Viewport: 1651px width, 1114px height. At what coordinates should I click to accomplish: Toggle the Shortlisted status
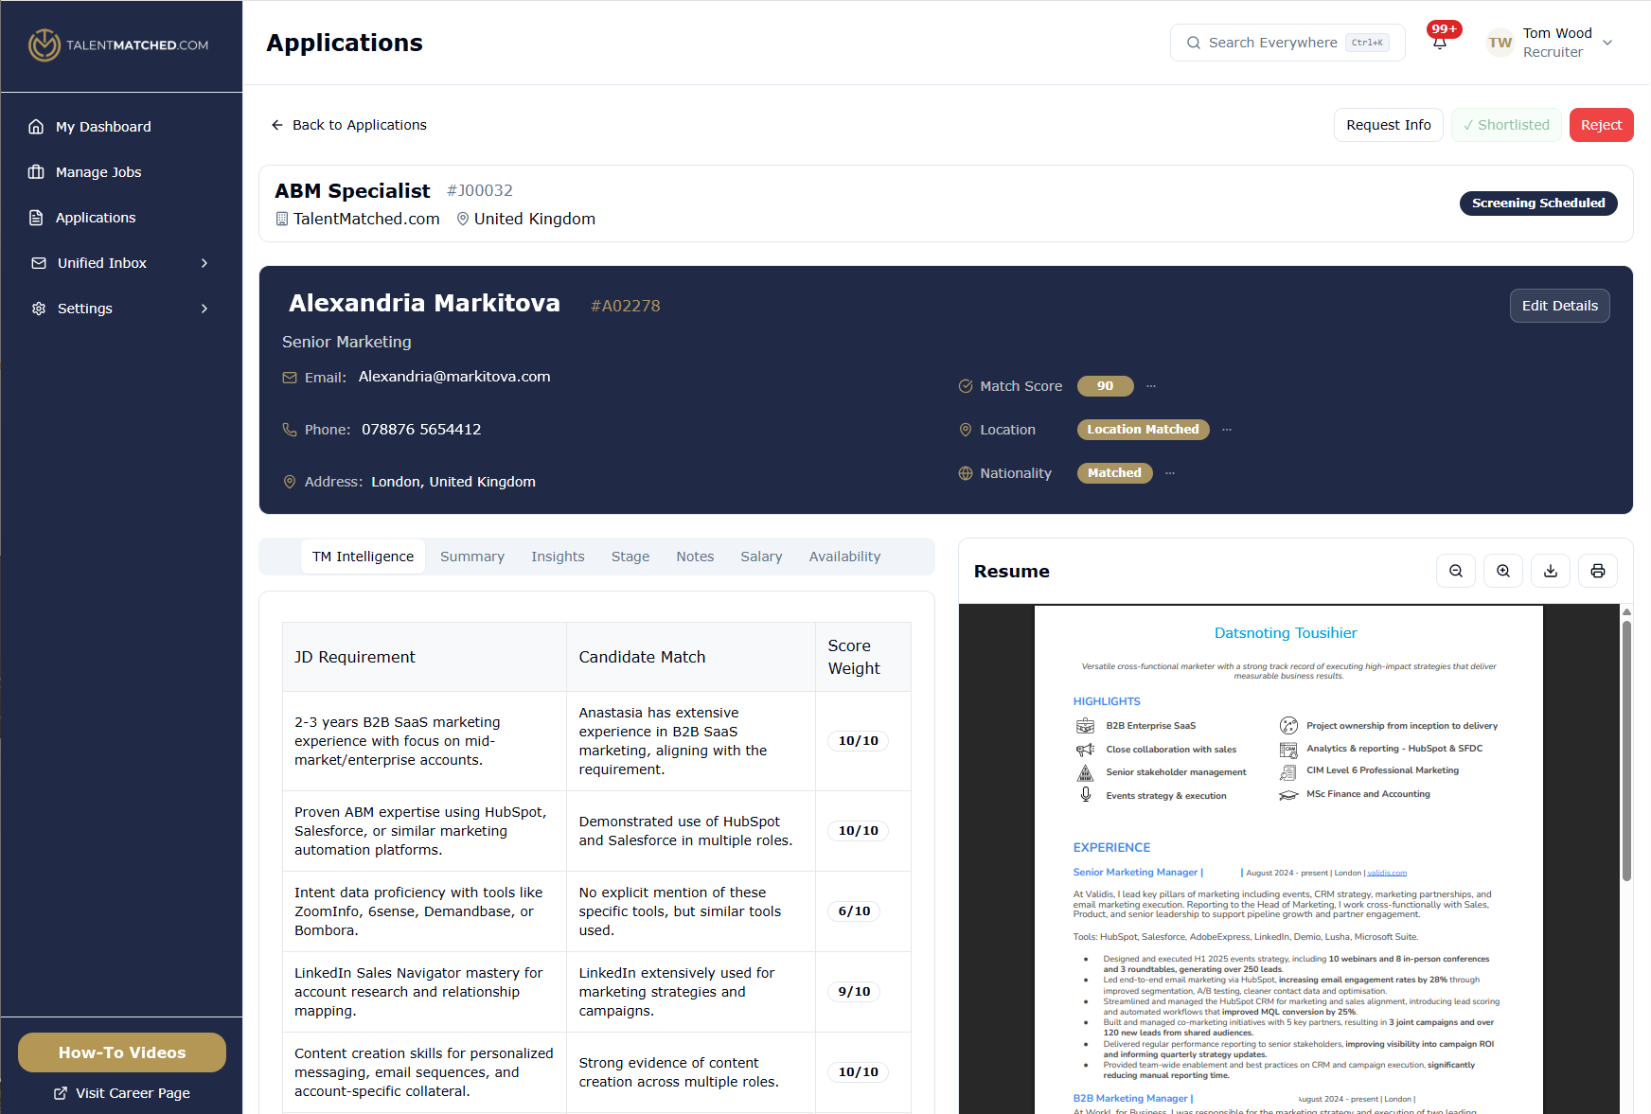point(1505,124)
